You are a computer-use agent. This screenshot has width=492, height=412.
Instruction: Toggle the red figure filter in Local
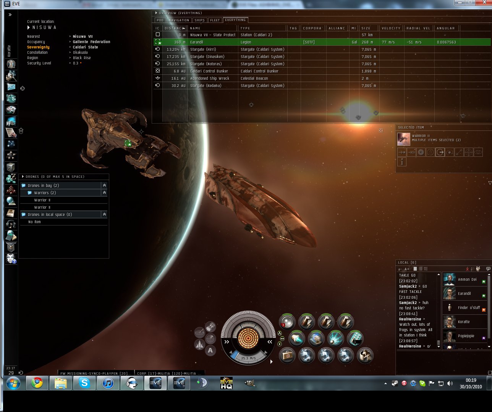tap(467, 269)
